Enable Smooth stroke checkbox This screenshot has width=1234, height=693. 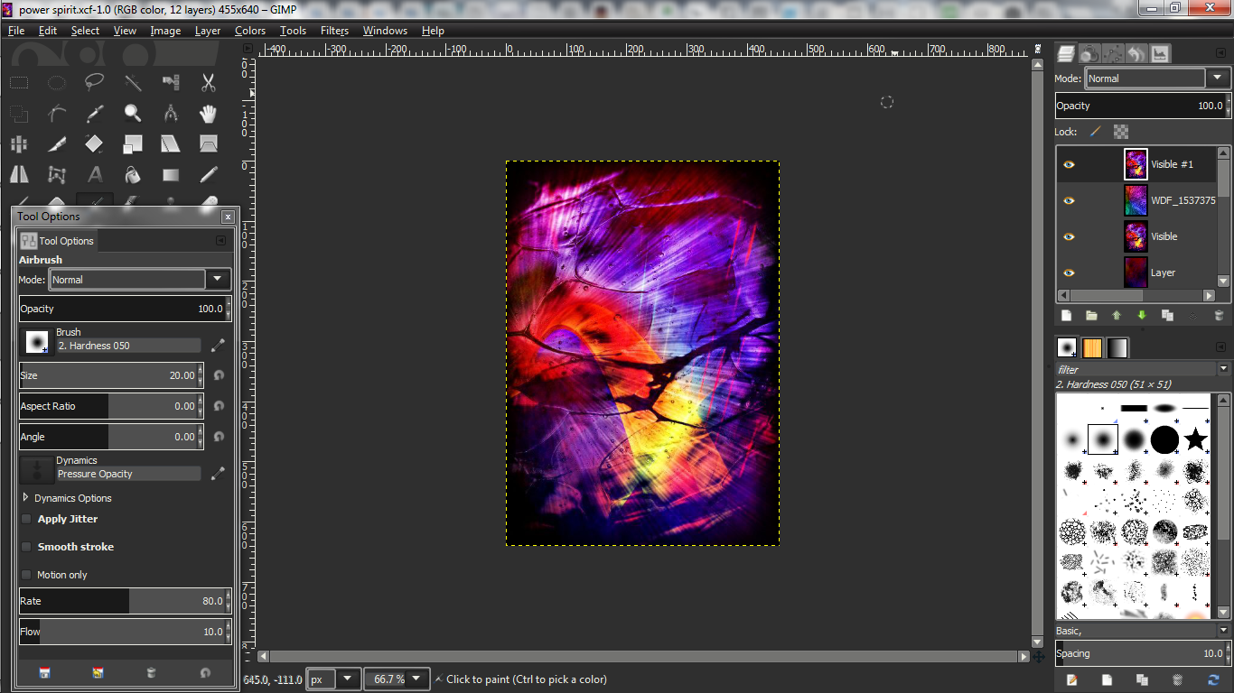(26, 547)
